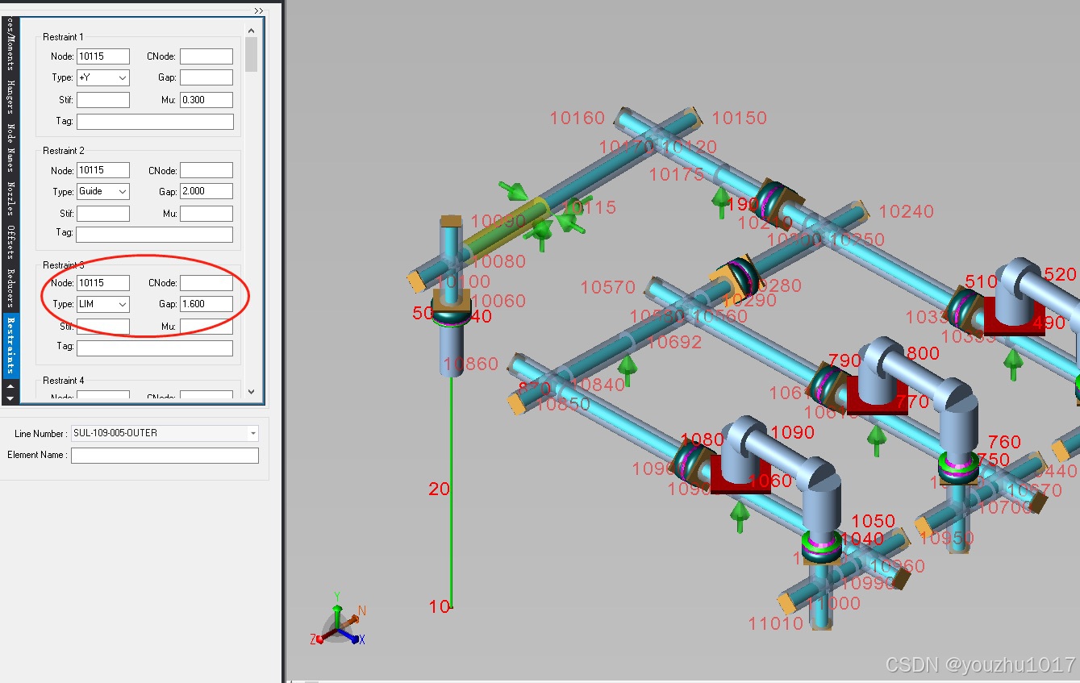Click the Restraint 1 Node field
1080x683 pixels.
tap(102, 56)
